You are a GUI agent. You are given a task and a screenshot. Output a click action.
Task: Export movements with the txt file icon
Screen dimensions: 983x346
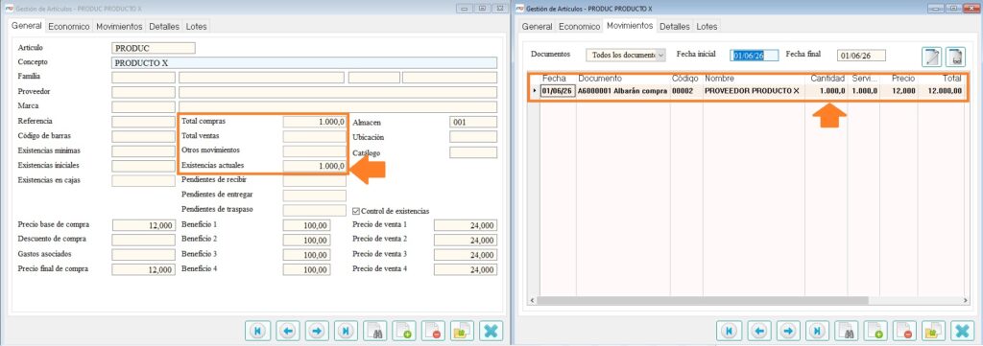pos(955,57)
